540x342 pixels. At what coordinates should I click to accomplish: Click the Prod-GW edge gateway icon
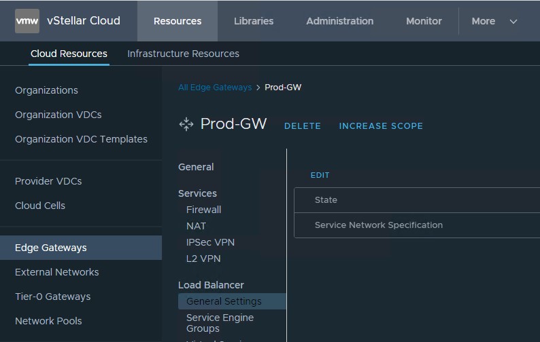tap(186, 124)
